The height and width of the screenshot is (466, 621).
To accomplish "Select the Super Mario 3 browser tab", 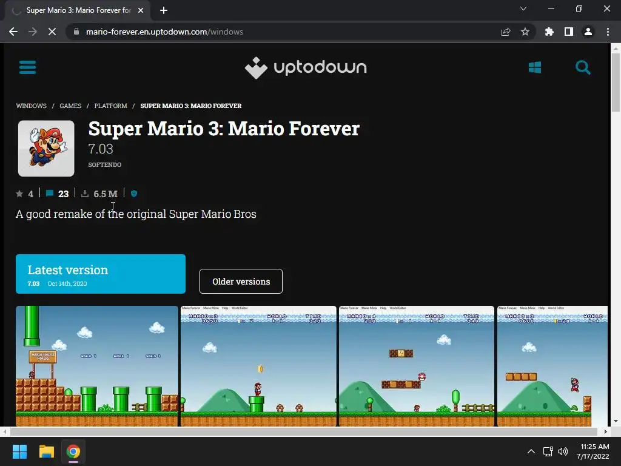I will tap(78, 10).
